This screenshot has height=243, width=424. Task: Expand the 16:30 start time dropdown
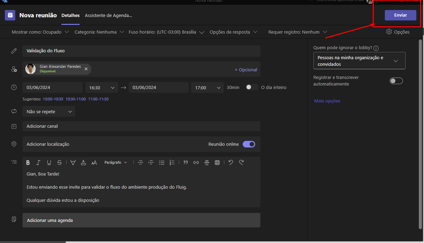click(x=102, y=88)
